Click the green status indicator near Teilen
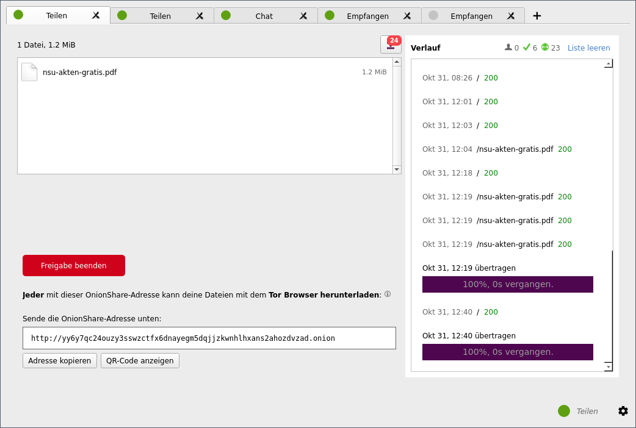This screenshot has height=428, width=636. (x=563, y=411)
